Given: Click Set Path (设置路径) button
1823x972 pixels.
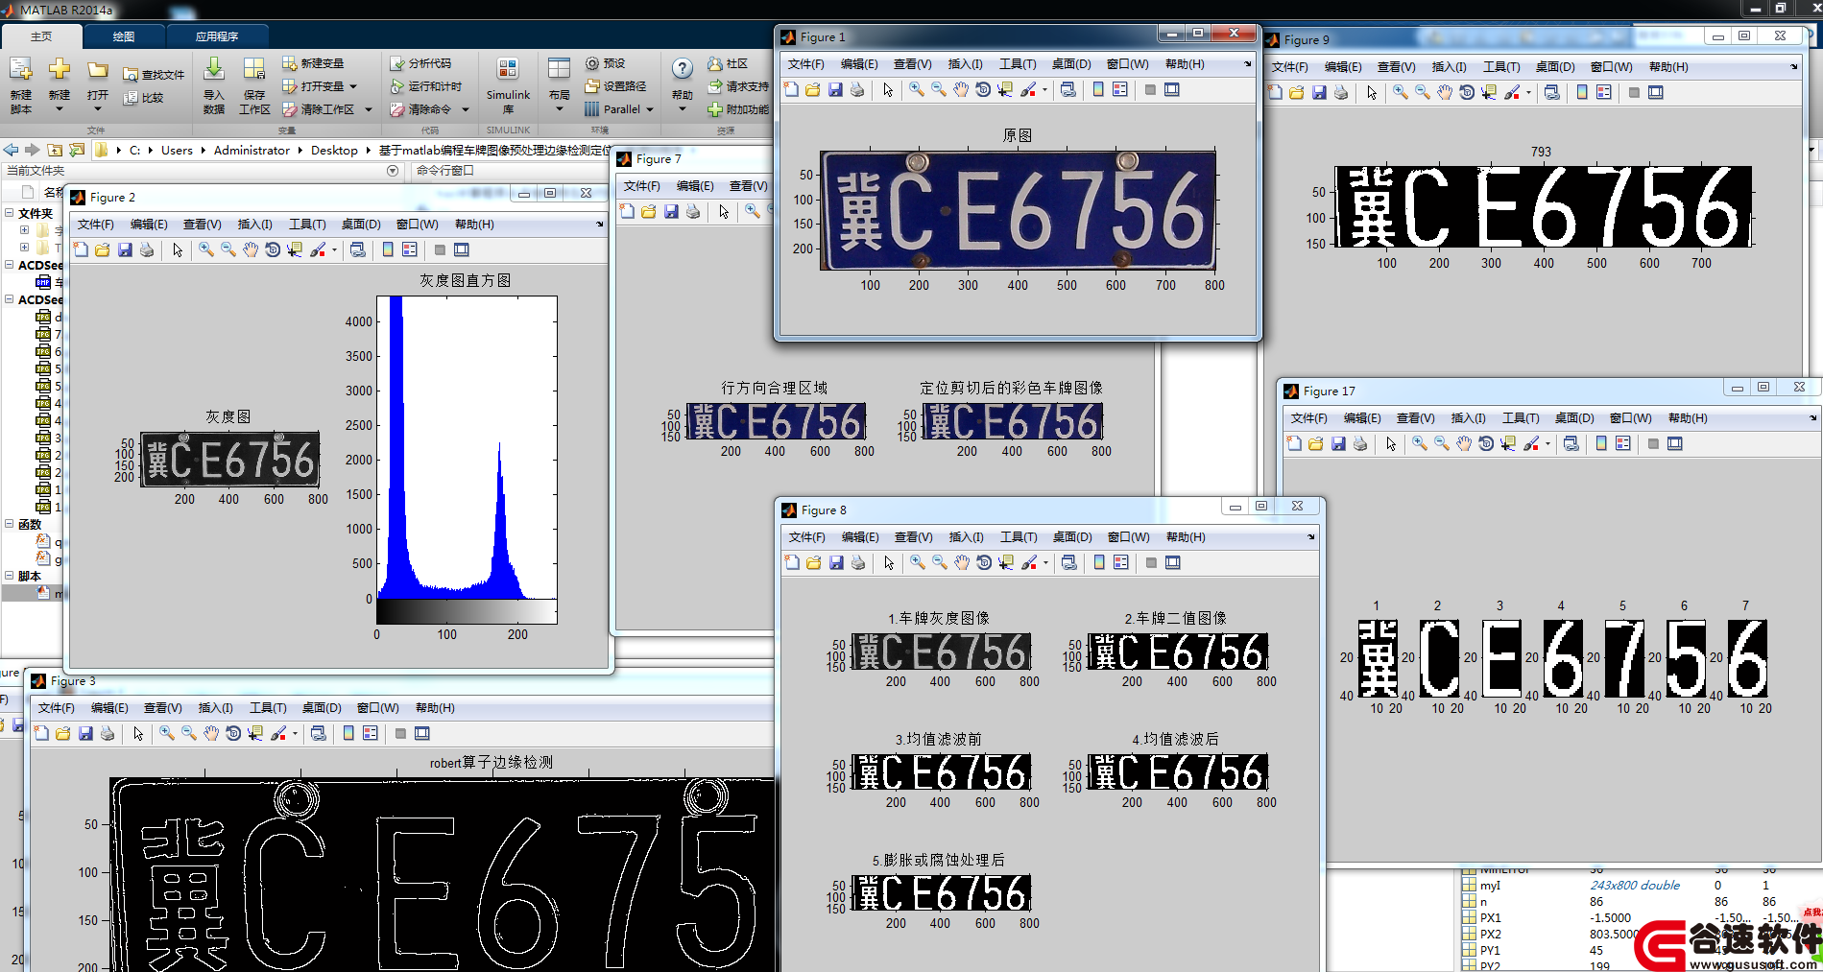Looking at the screenshot, I should tap(616, 86).
